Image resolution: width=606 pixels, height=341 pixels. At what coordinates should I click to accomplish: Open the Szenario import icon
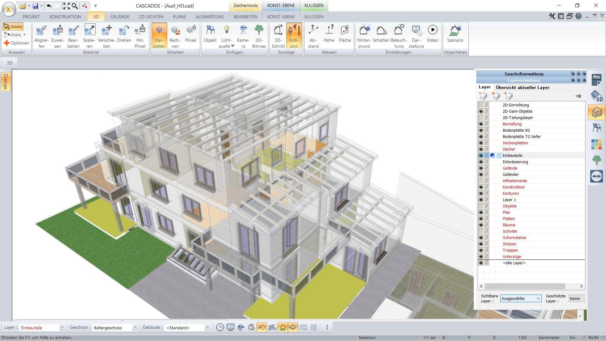(455, 31)
